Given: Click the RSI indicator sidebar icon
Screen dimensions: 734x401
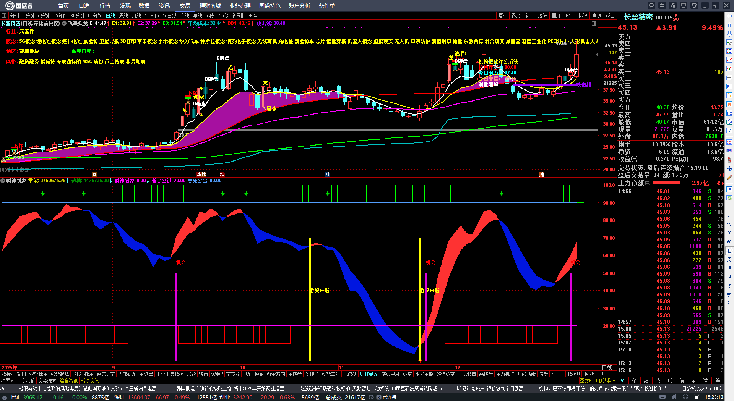Looking at the screenshot, I should pos(729,151).
